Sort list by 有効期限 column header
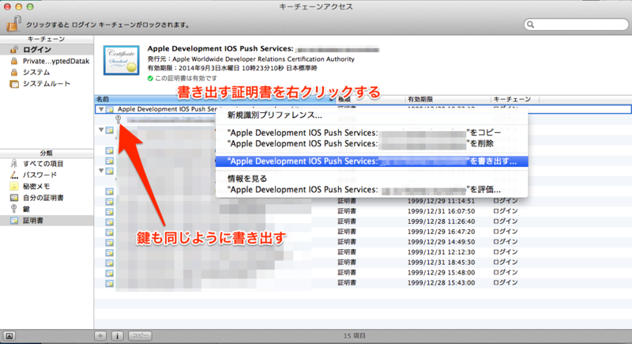632x344 pixels. [447, 99]
